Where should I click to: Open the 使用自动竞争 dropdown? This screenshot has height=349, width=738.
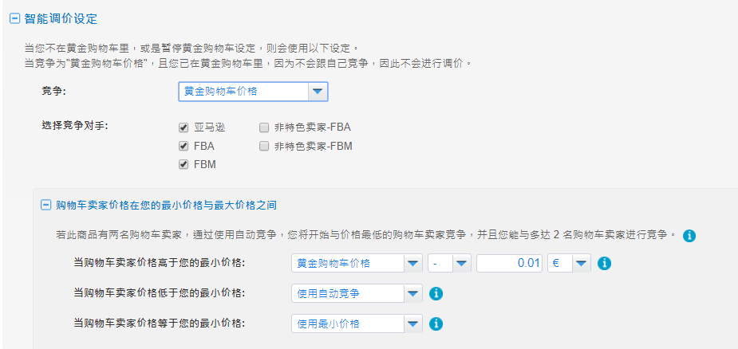point(357,293)
